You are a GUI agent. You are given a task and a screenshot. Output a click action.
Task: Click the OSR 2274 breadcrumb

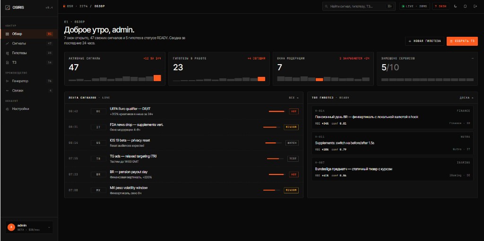(x=78, y=6)
